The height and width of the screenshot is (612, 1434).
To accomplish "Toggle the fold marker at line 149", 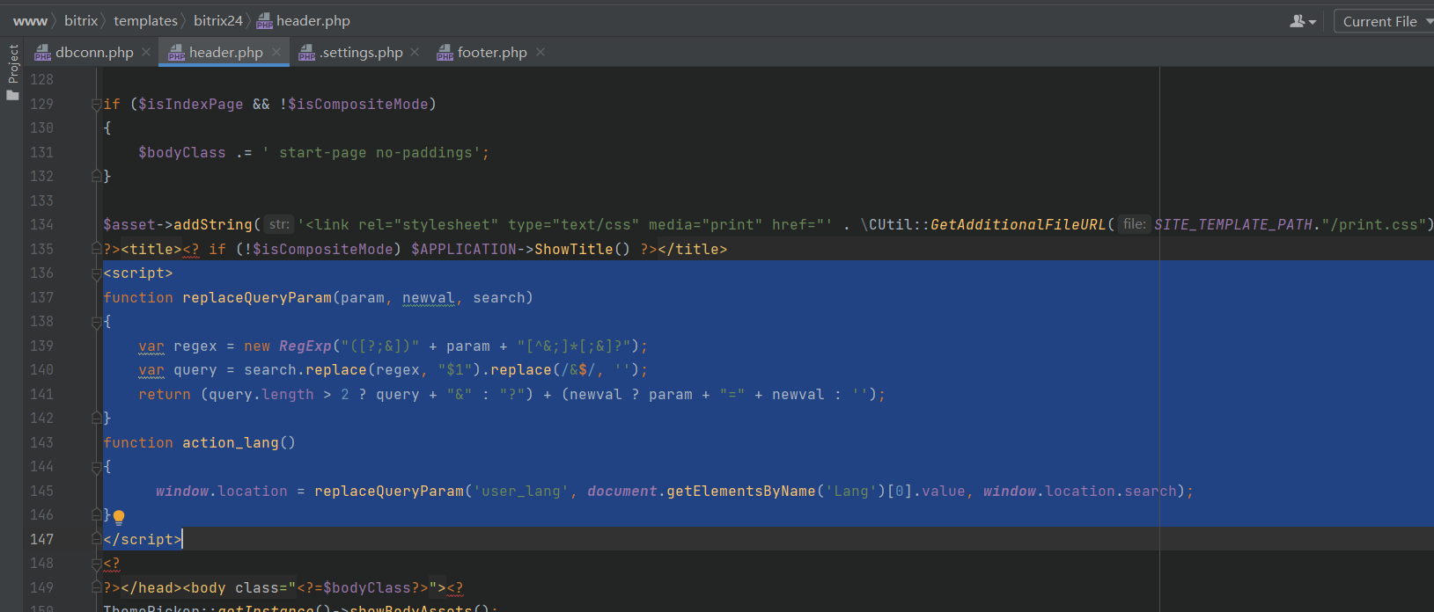I will [x=96, y=587].
